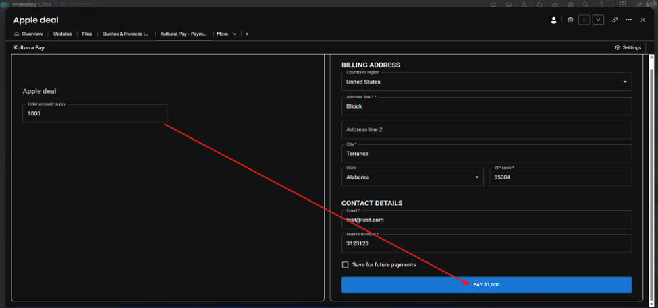The image size is (658, 308).
Task: Open the Quotes & Invoices tab
Action: pyautogui.click(x=125, y=34)
